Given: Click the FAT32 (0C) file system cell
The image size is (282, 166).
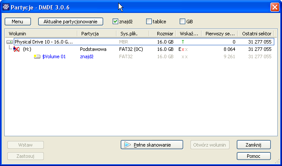Looking at the screenshot, I should pyautogui.click(x=131, y=49).
